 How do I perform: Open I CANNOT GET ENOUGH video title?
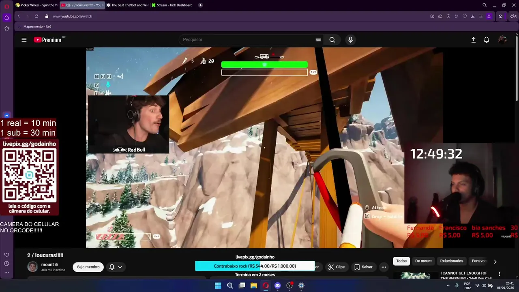point(466,275)
